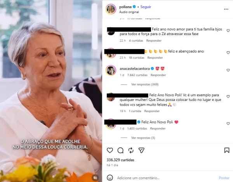Reply to anacastelacantora's comment
This screenshot has width=233, height=182.
[x=158, y=75]
